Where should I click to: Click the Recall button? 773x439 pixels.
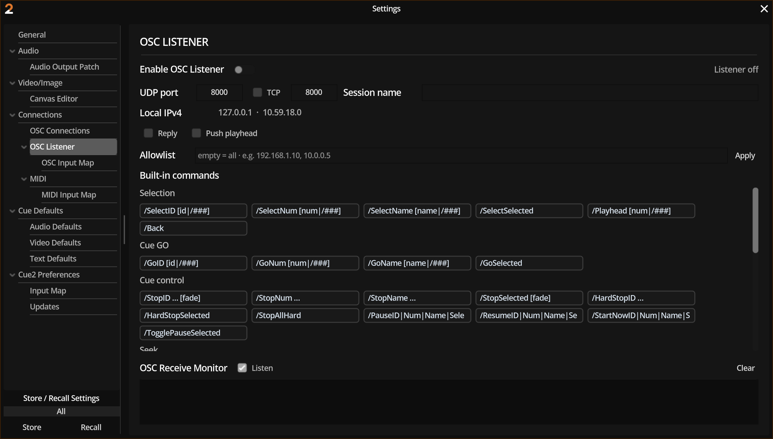91,427
